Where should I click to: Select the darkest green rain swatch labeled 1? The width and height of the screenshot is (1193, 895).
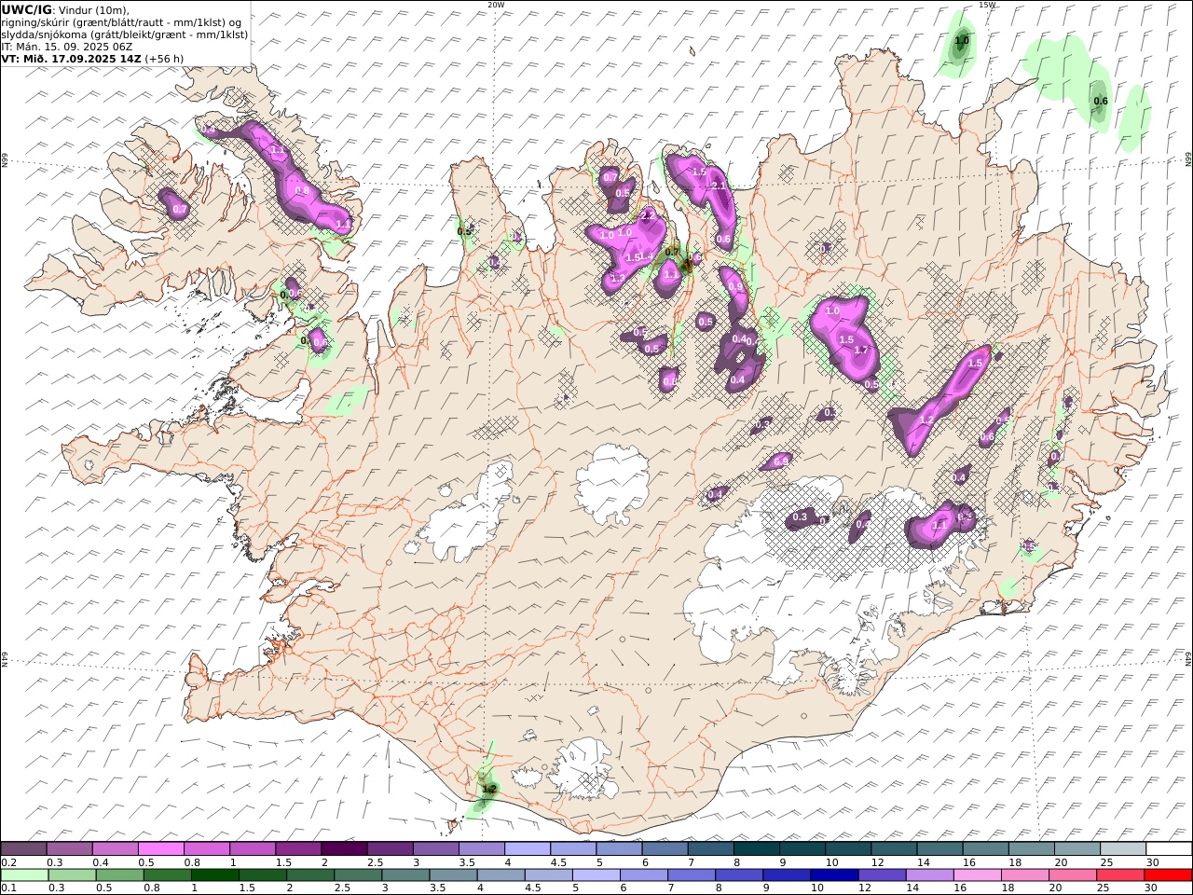[214, 874]
